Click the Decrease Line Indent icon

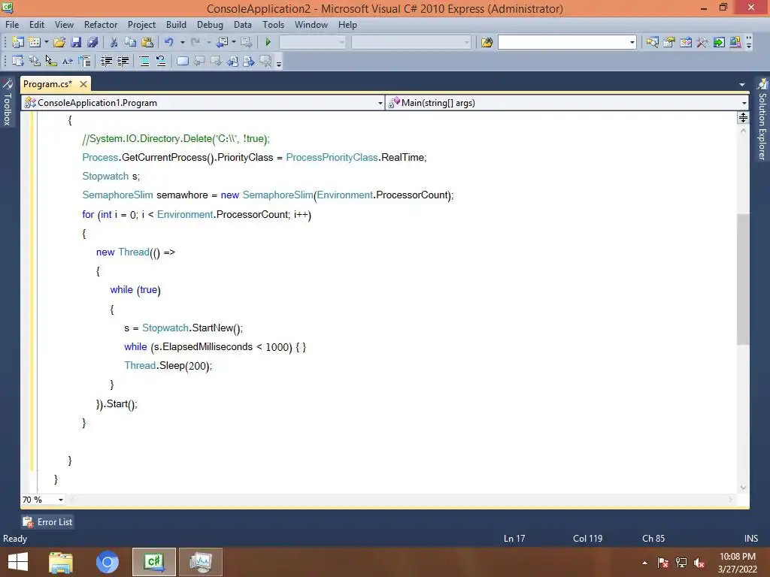(x=106, y=61)
